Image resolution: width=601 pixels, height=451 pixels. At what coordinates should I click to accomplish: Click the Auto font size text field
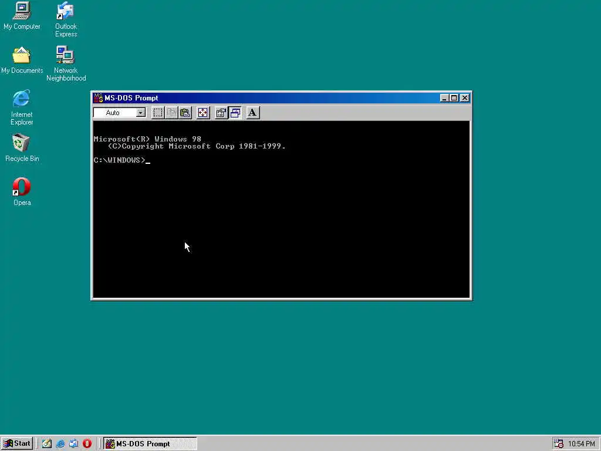tap(115, 113)
